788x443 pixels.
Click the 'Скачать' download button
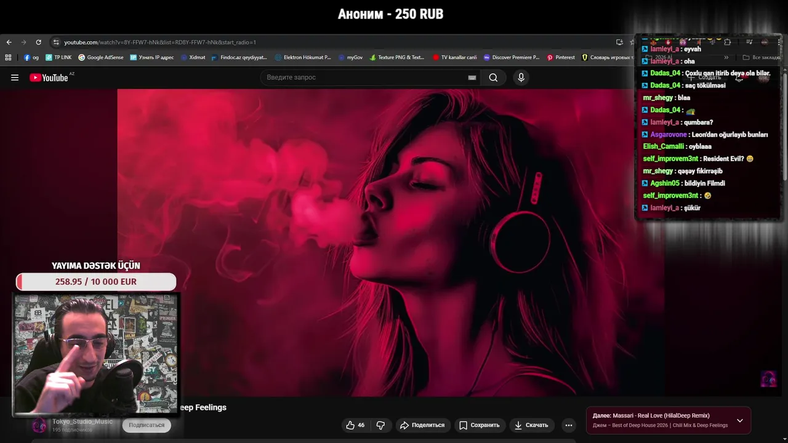point(531,425)
